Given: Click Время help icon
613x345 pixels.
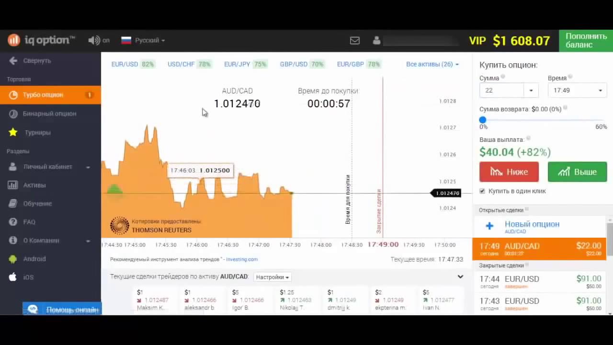Looking at the screenshot, I should [x=570, y=77].
